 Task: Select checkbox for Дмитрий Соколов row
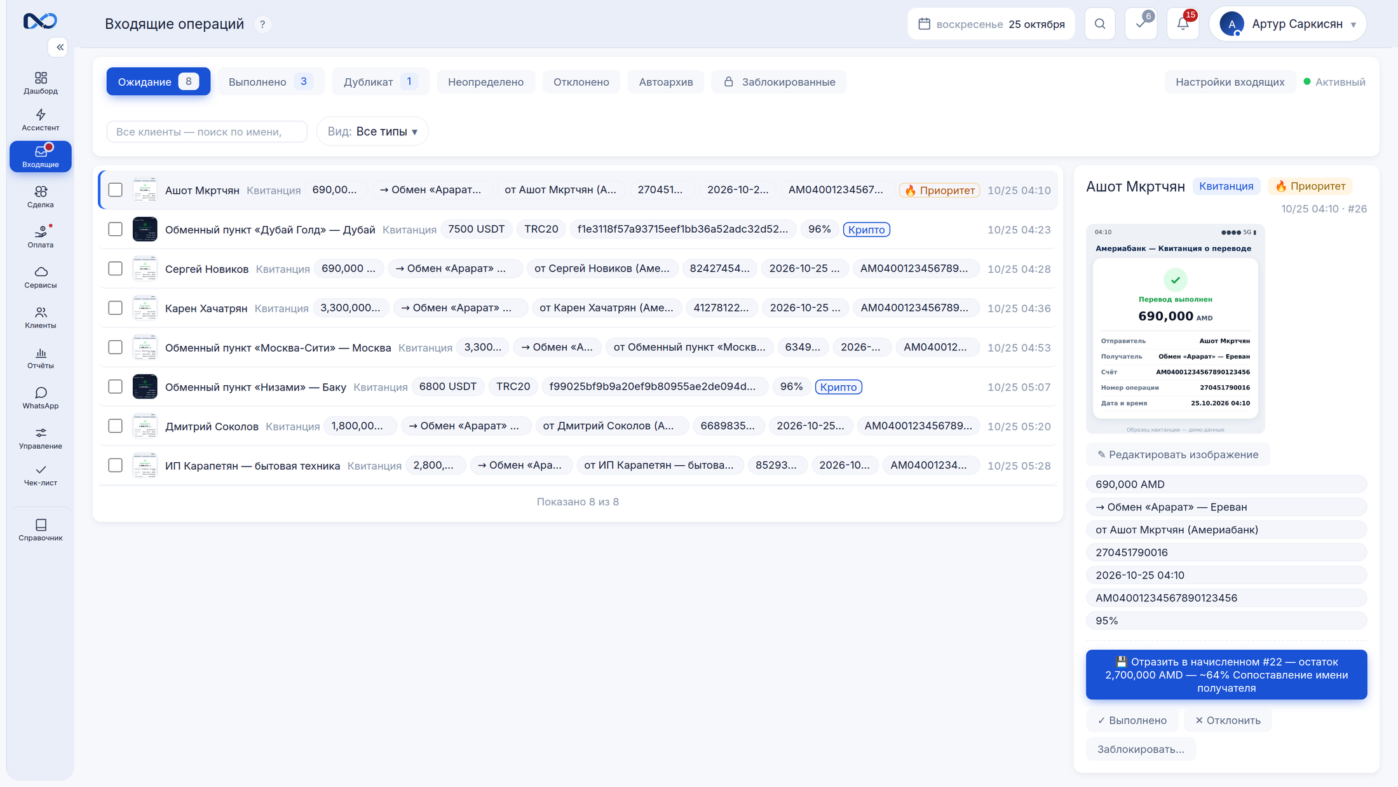click(115, 426)
